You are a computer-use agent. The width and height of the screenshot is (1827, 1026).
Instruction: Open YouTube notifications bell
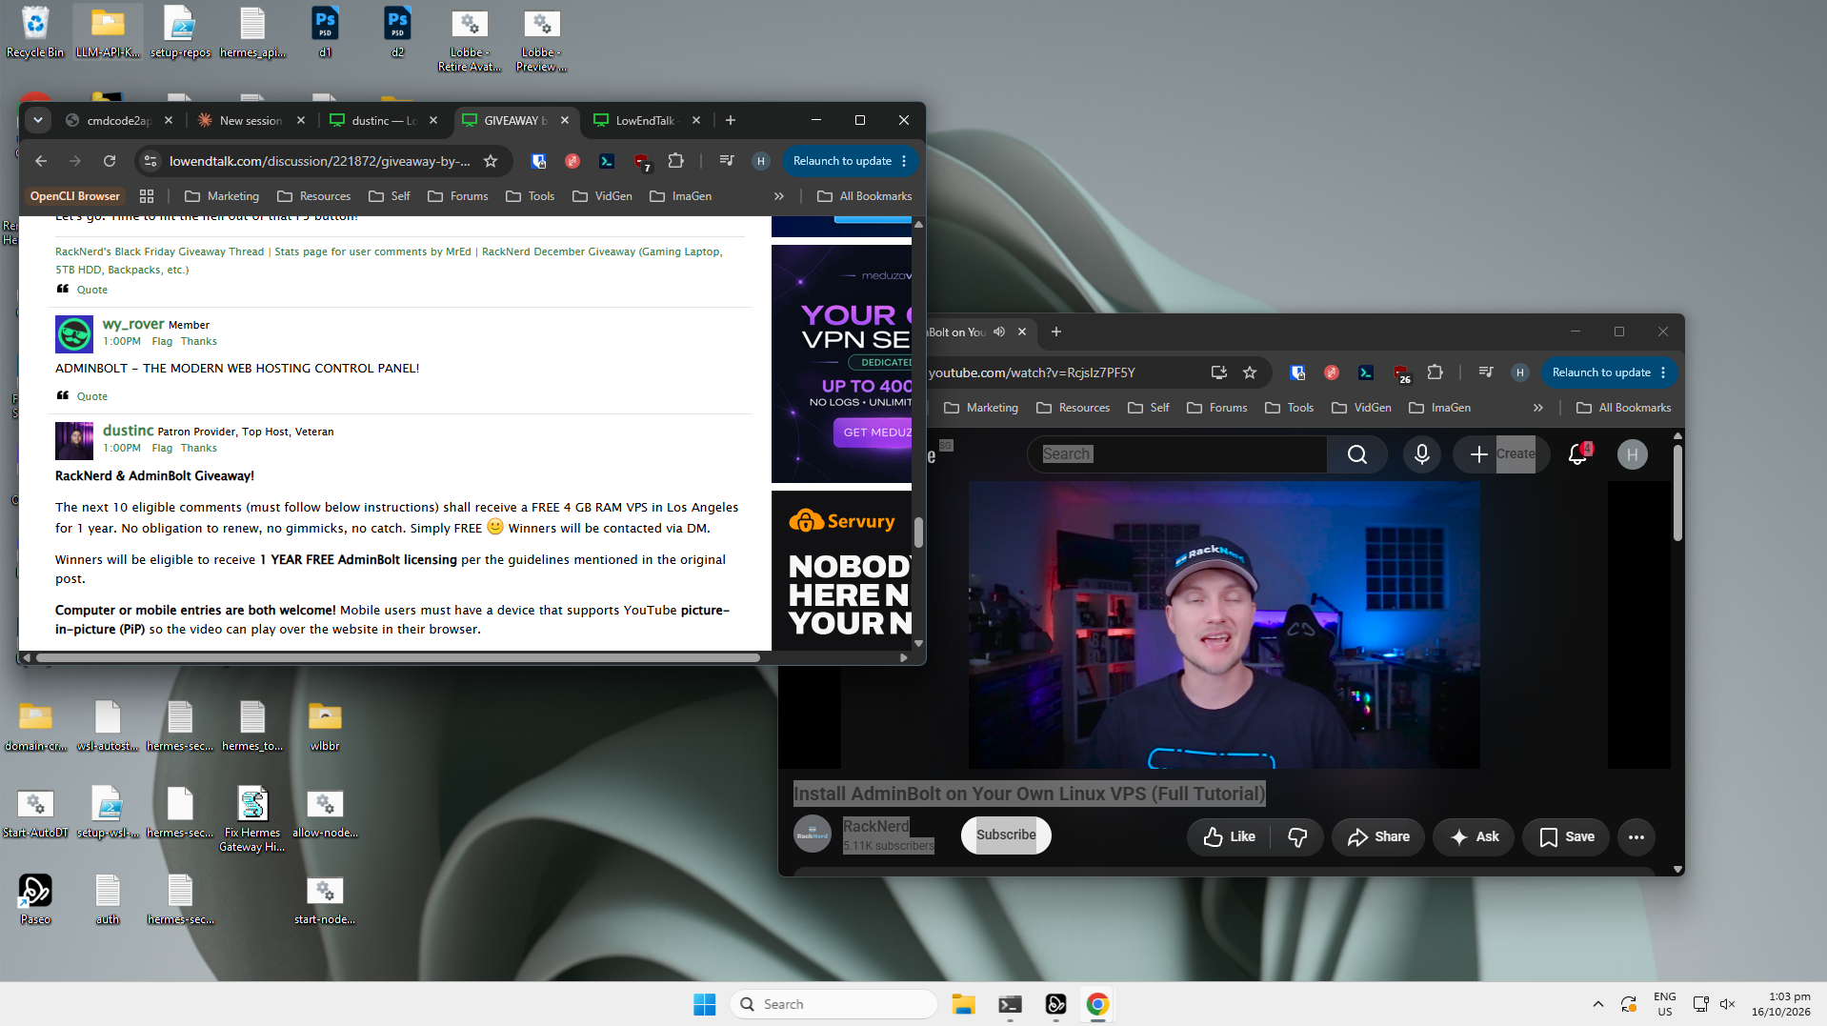point(1577,454)
